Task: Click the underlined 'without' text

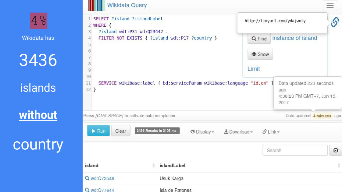Action: [x=38, y=115]
